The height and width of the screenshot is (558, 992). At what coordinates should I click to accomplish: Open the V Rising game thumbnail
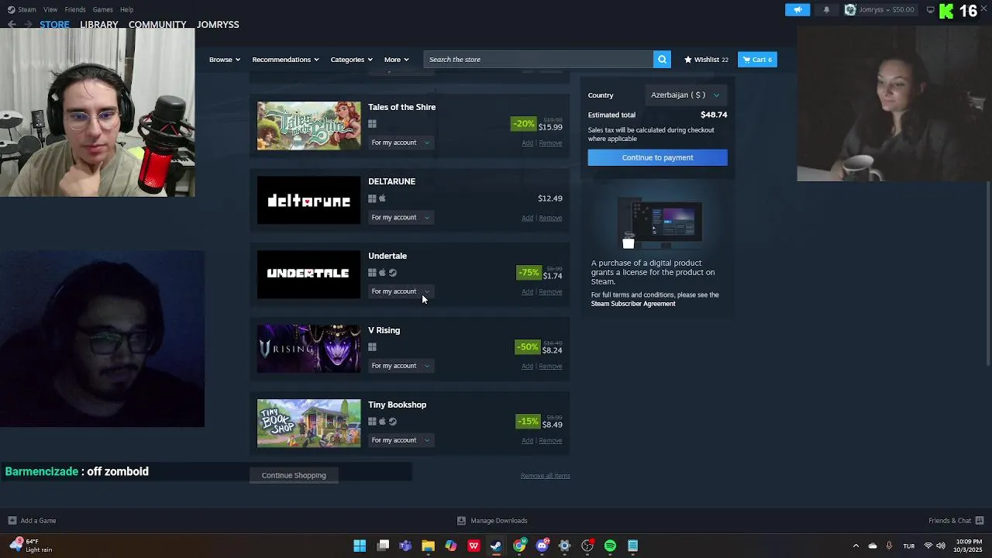point(308,348)
